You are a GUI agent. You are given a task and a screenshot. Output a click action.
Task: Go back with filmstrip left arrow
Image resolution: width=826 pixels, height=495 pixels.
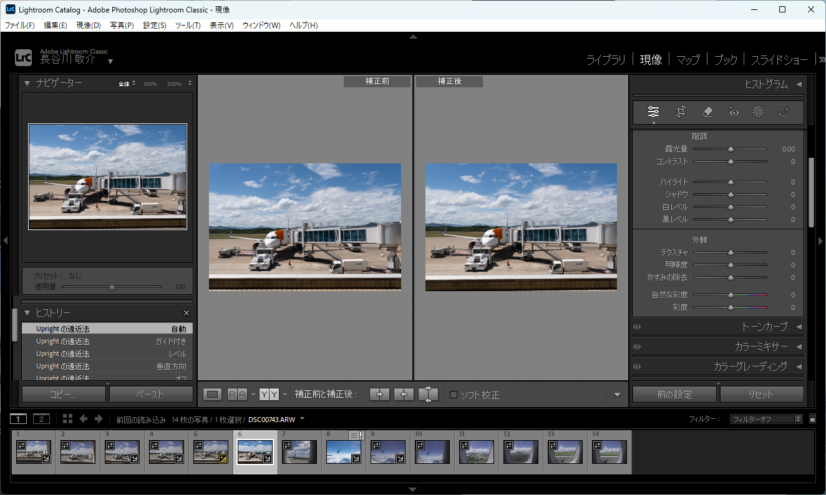[84, 419]
